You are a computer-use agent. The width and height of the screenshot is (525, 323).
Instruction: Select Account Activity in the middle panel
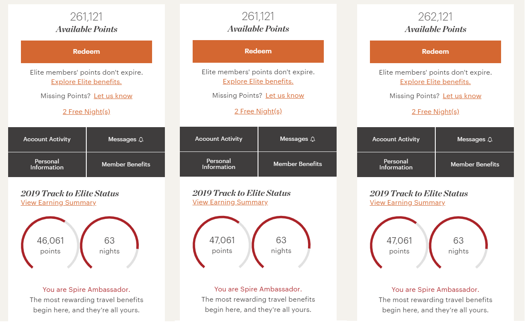coord(219,139)
